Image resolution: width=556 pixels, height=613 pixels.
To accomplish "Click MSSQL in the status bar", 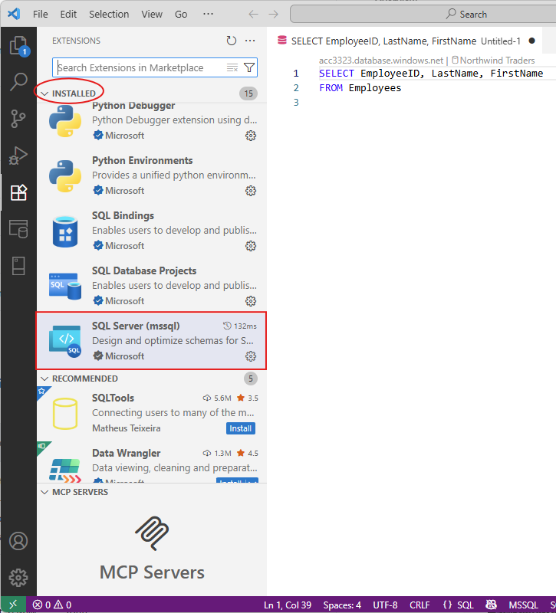I will pyautogui.click(x=523, y=605).
